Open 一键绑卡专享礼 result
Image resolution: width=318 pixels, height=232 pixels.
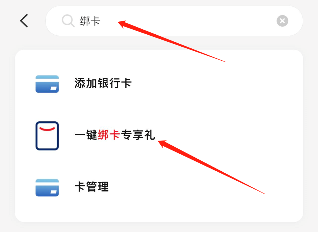159,136
